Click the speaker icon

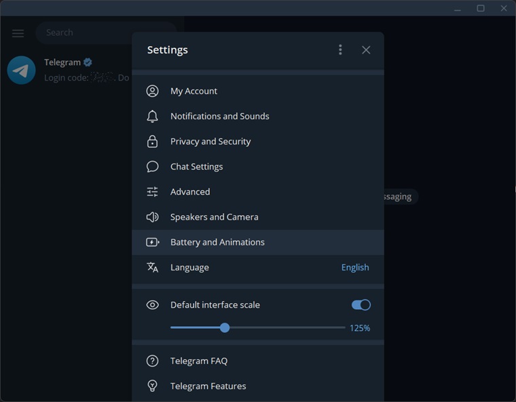pyautogui.click(x=152, y=217)
